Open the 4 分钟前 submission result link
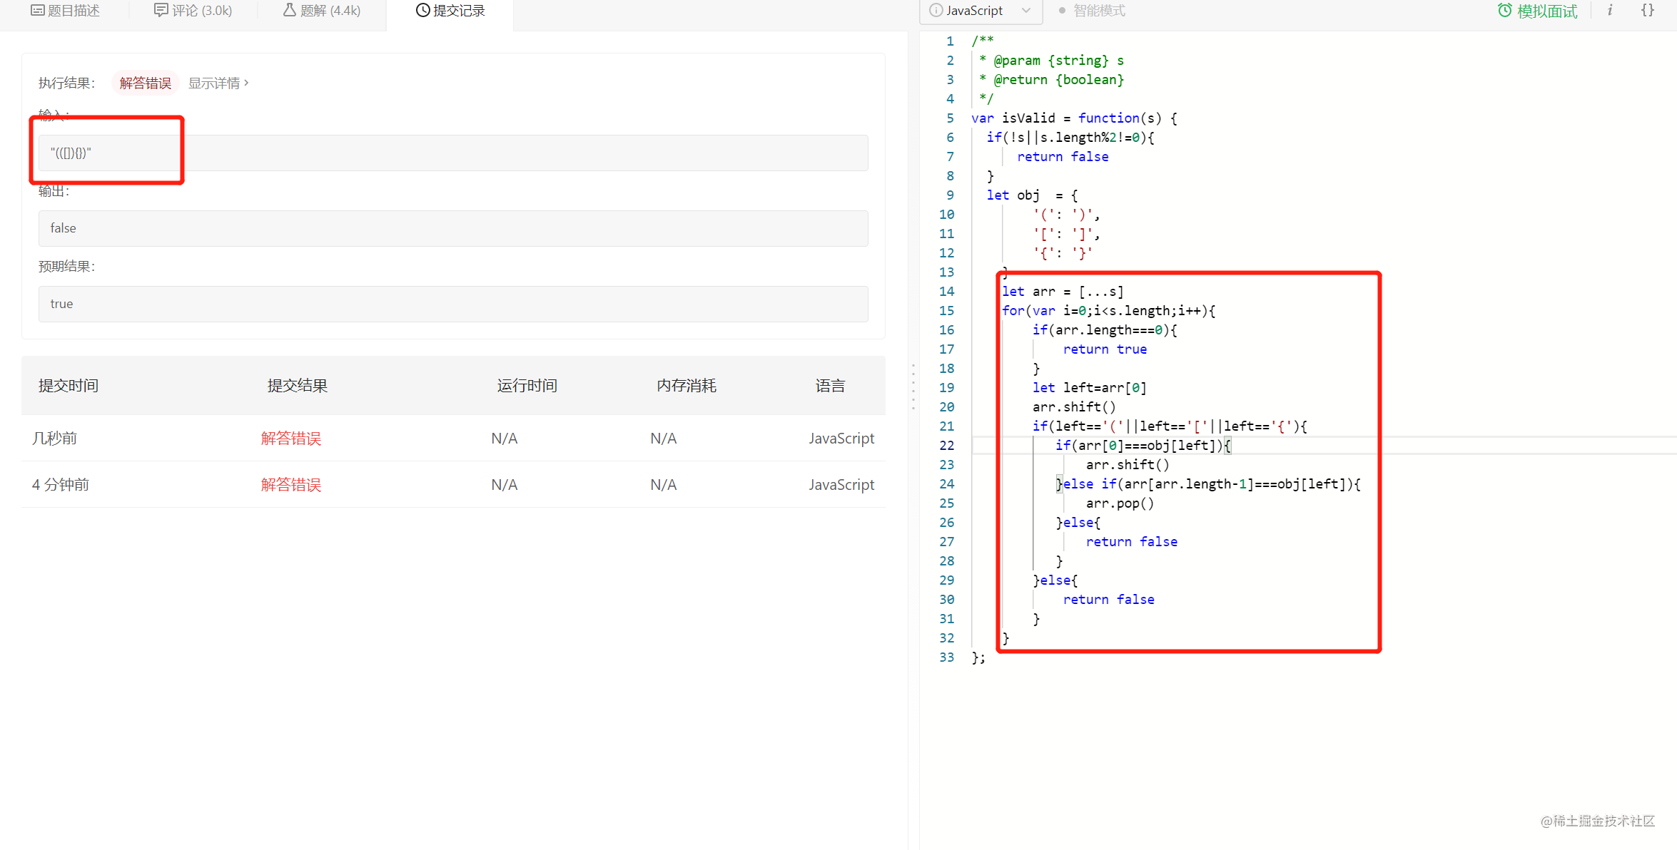Screen dimensions: 1677x850 point(290,485)
